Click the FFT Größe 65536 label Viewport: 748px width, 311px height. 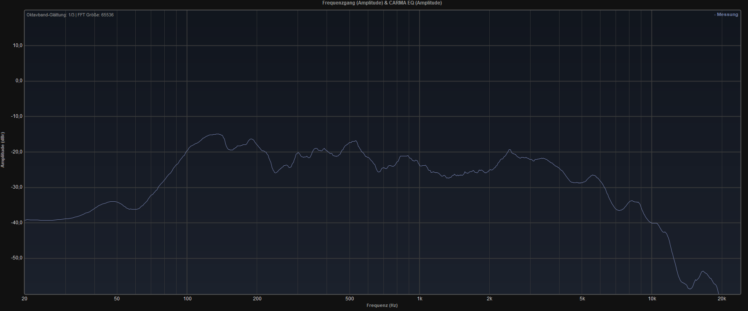(x=96, y=15)
